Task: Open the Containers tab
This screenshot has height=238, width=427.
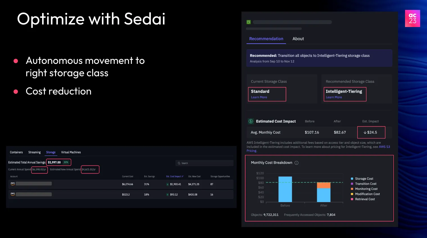Action: click(16, 152)
